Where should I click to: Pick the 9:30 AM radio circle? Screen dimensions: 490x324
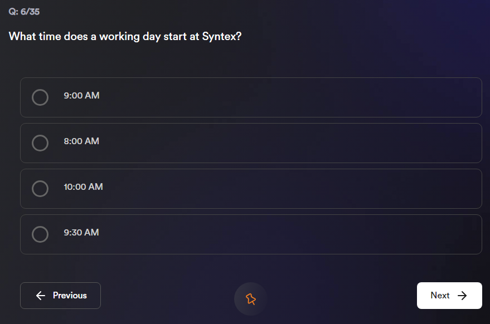point(40,234)
